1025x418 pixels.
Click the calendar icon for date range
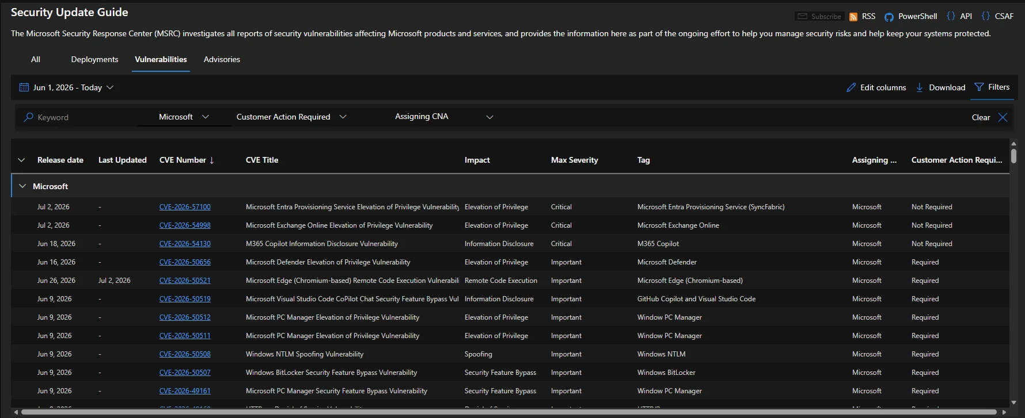point(24,87)
